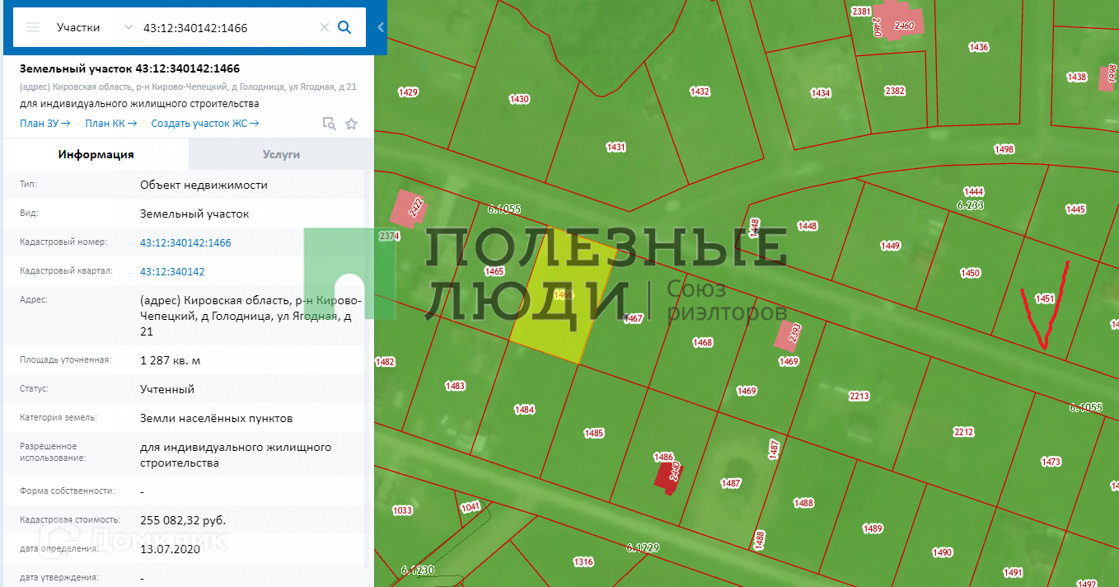The height and width of the screenshot is (587, 1119).
Task: Select parcel 1432 on map
Action: tap(700, 92)
